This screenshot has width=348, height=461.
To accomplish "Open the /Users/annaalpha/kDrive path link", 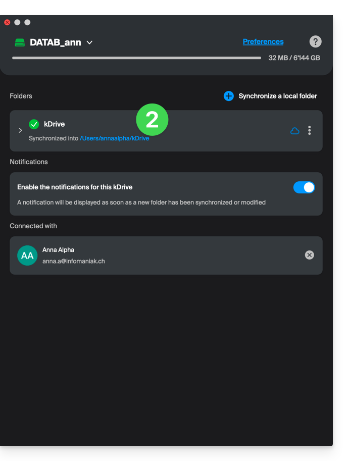I will [x=115, y=138].
